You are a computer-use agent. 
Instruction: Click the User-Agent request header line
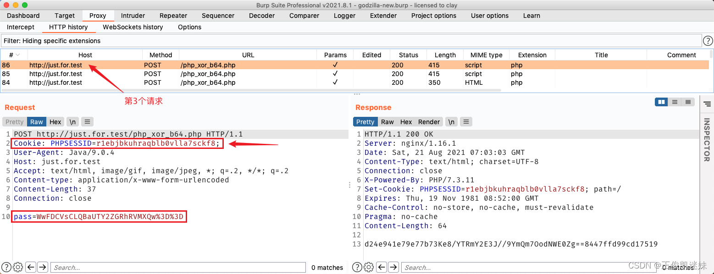(x=64, y=153)
